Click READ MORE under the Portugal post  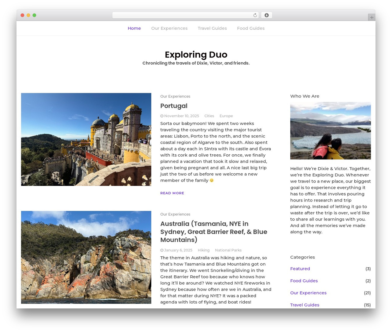(x=172, y=193)
